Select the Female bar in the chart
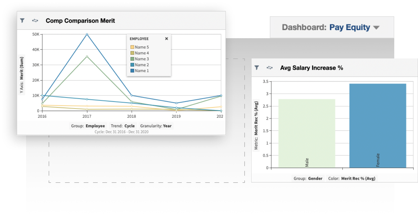The height and width of the screenshot is (217, 418). pos(378,124)
